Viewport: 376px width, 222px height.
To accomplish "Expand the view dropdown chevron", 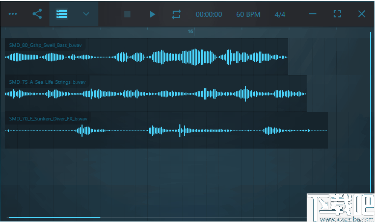I will point(86,14).
